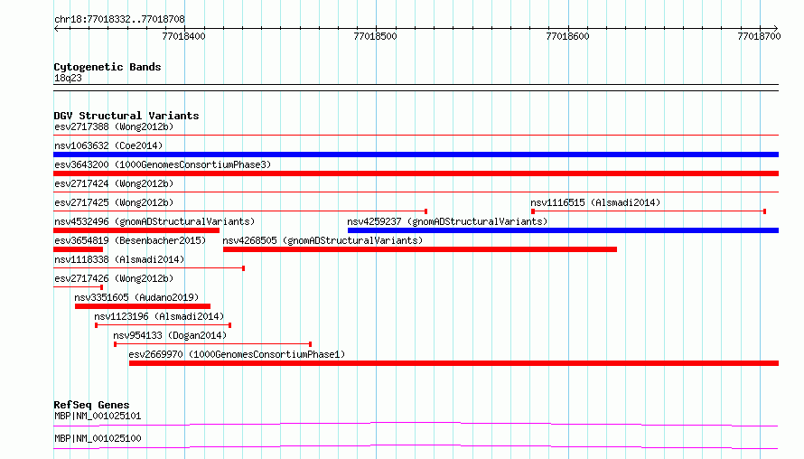The height and width of the screenshot is (459, 804).
Task: Click the 77018500 ruler tick label
Action: pyautogui.click(x=375, y=36)
